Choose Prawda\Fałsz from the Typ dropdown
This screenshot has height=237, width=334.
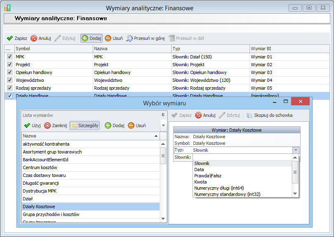pyautogui.click(x=242, y=176)
